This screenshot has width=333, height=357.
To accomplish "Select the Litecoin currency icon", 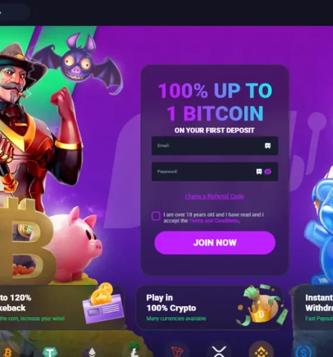I will pos(134,351).
